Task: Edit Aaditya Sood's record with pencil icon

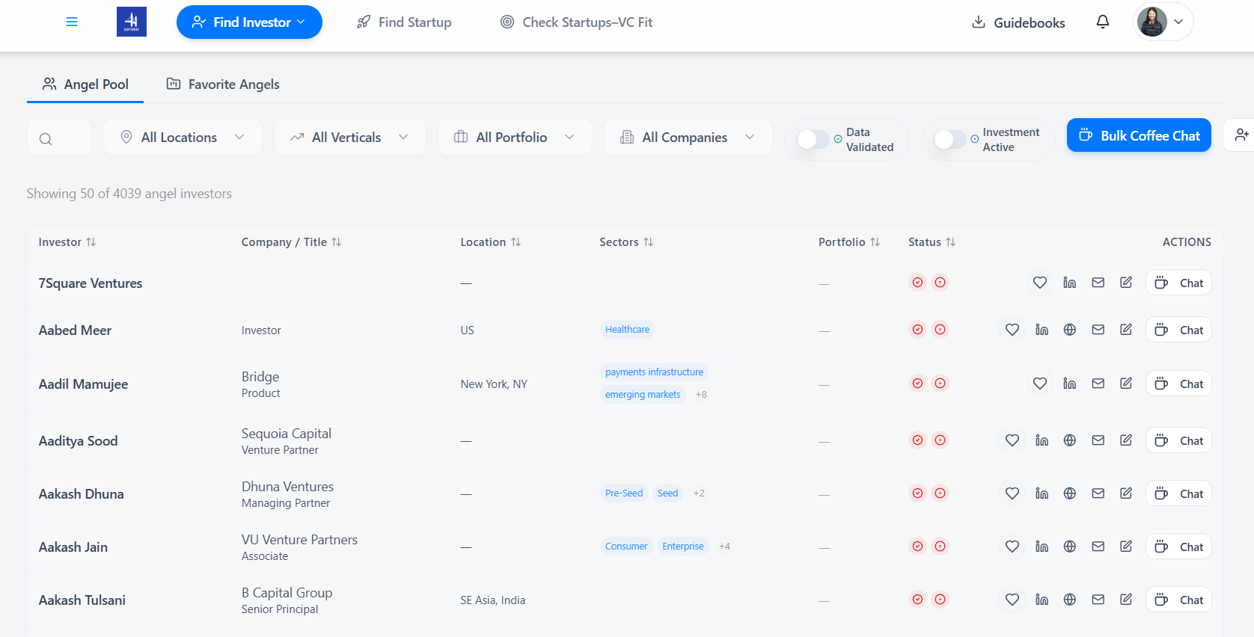Action: tap(1126, 440)
